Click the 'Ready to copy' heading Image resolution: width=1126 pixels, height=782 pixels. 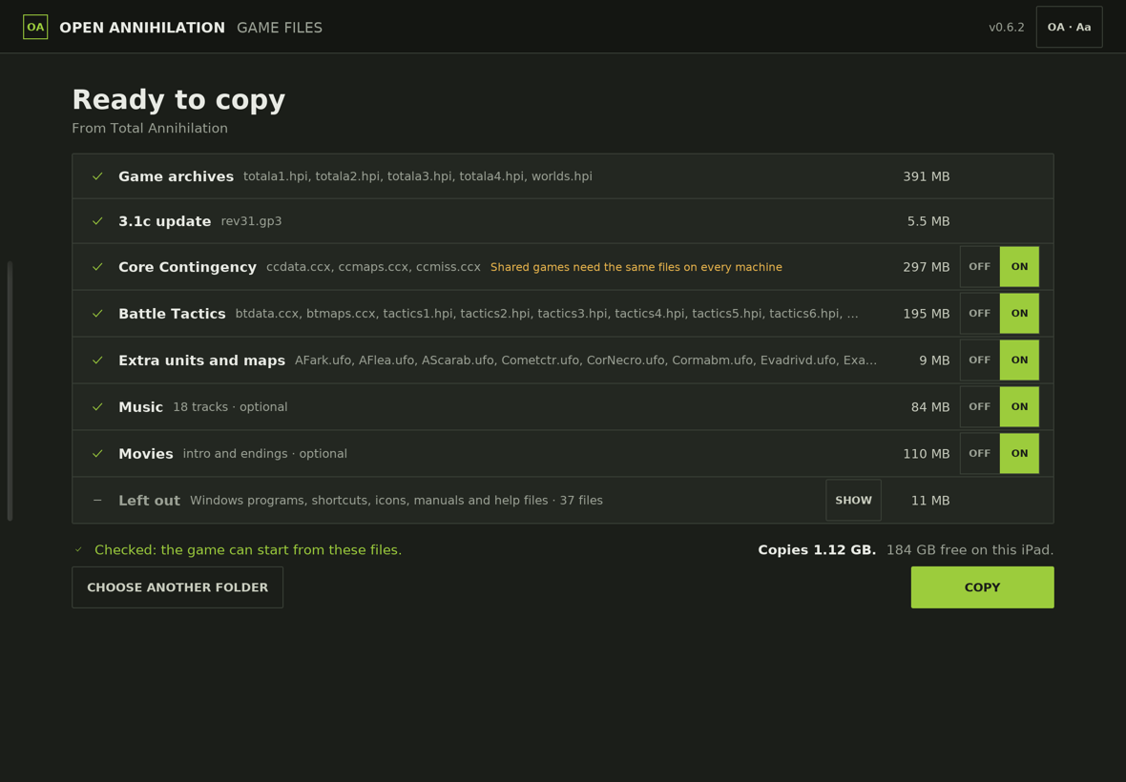coord(178,100)
